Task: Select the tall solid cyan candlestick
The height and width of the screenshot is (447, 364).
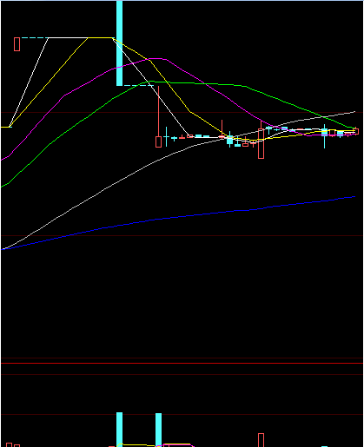Action: 119,43
